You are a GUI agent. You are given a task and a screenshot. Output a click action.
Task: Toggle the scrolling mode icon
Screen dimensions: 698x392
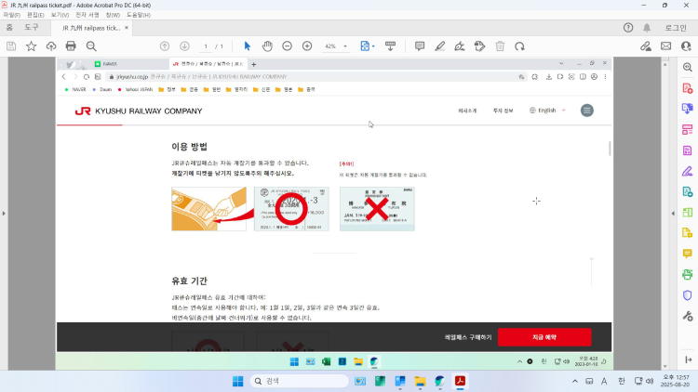[x=390, y=46]
